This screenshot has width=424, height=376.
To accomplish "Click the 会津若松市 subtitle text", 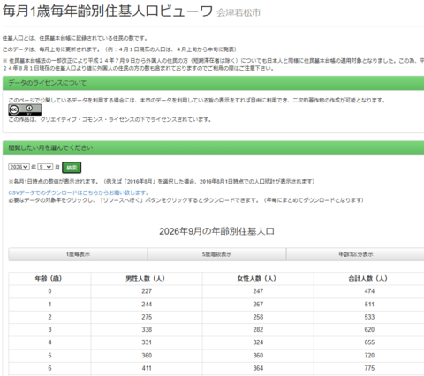I will coord(238,12).
